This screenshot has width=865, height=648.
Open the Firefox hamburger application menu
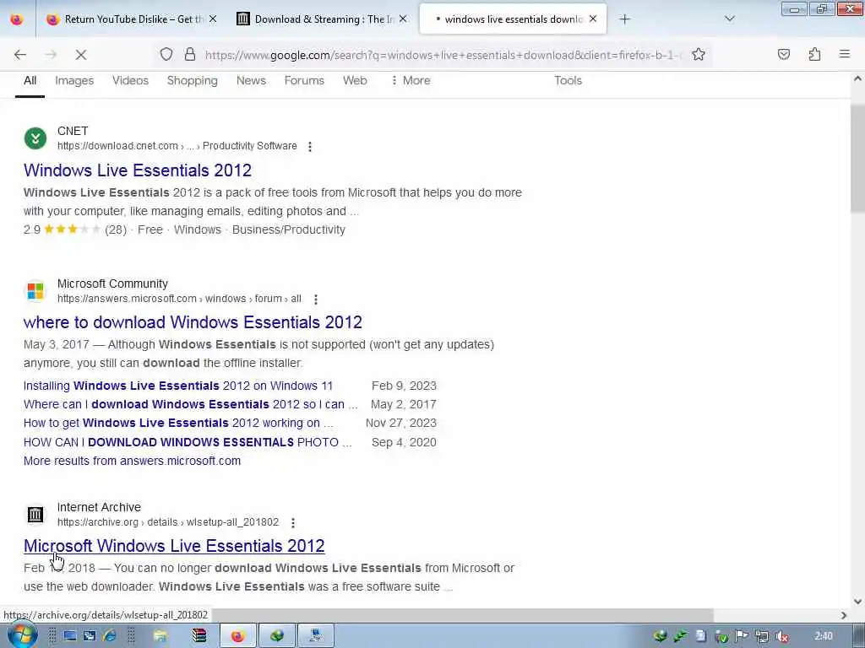[x=845, y=54]
